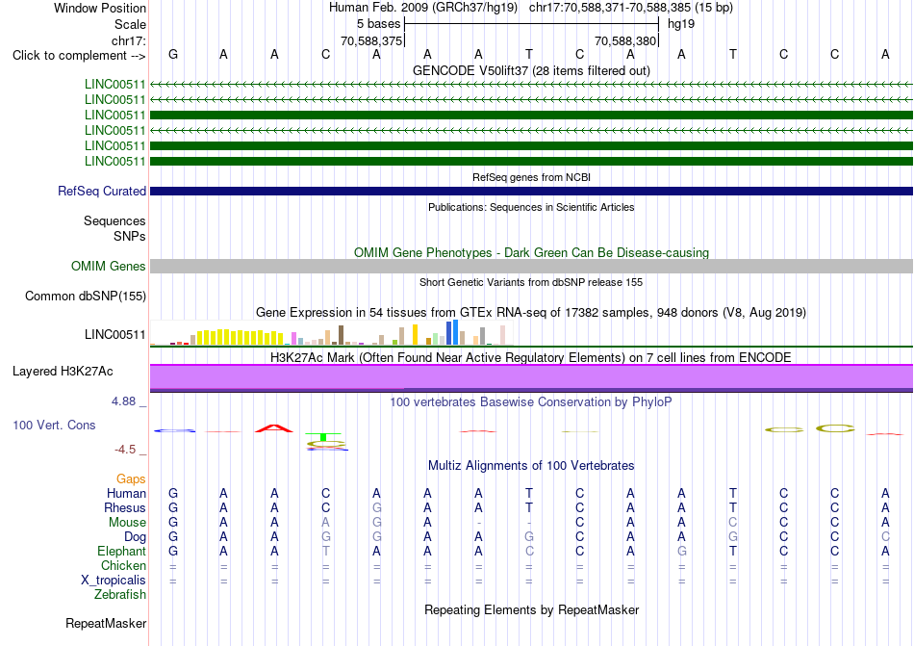Open the RefSeq Curated track label
The image size is (914, 646).
[x=102, y=192]
